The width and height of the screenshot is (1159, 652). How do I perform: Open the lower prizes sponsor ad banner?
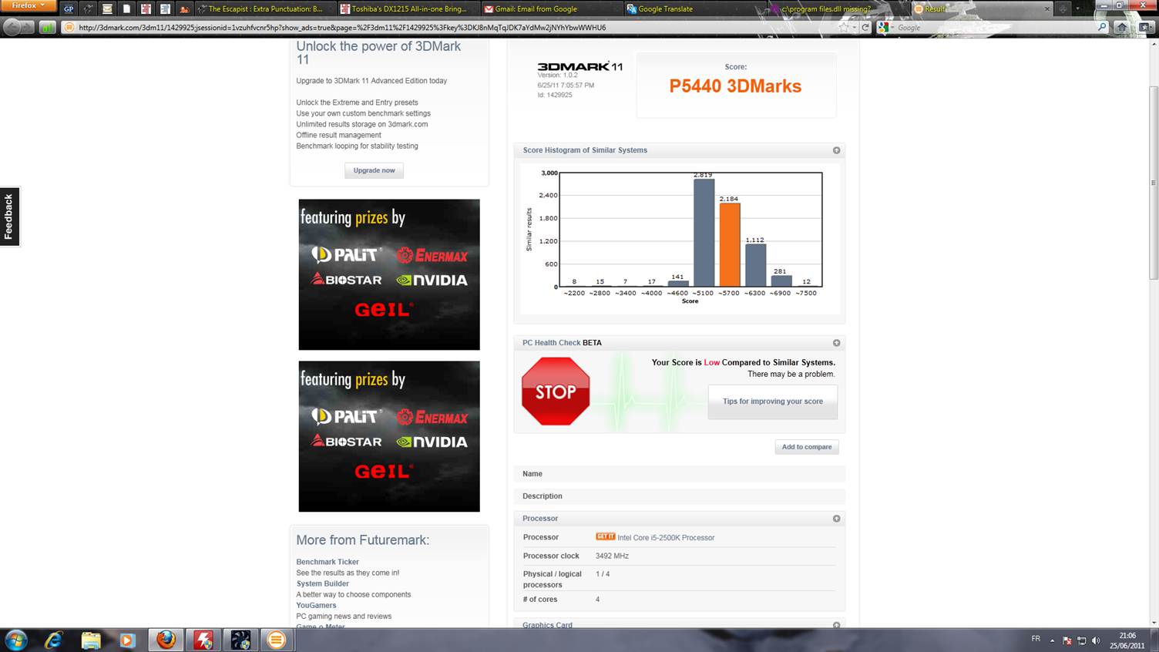[389, 436]
